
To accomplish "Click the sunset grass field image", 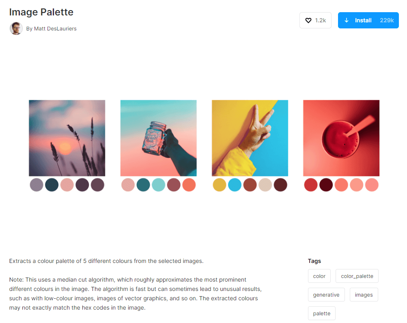I will 67,138.
